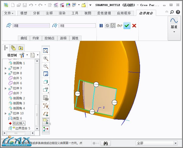
Task: Expand the 拉伸 10 tree node
Action: 6,113
